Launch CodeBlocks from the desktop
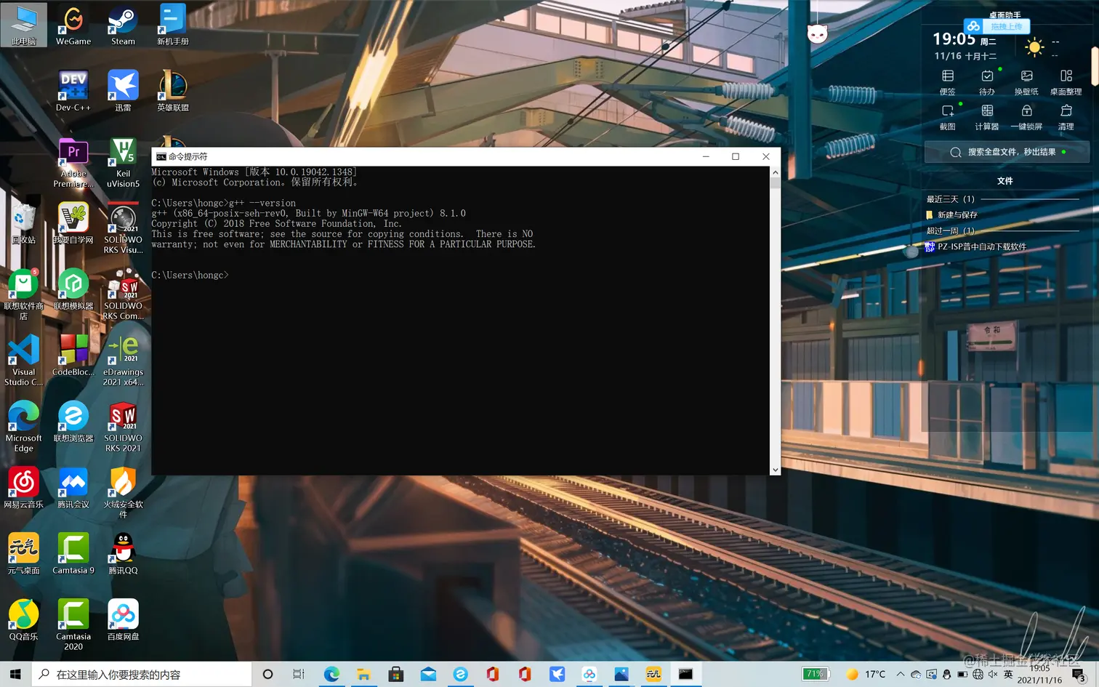1099x687 pixels. click(73, 355)
